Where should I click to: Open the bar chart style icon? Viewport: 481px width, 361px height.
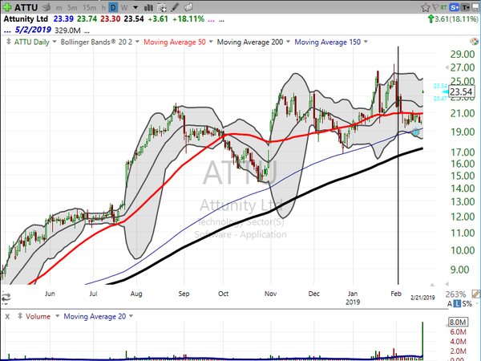click(148, 7)
